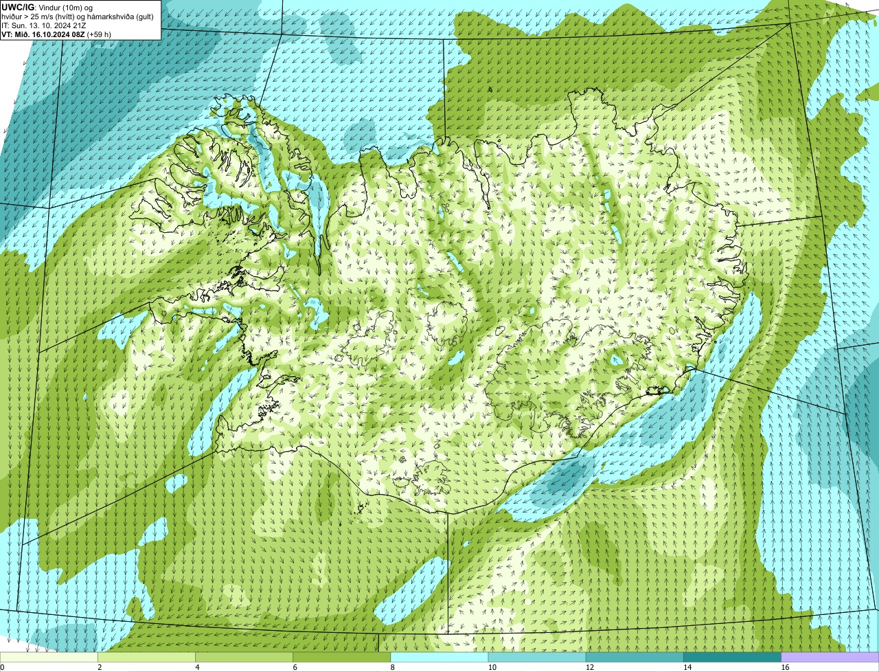Click the legend scale label '6'
Viewport: 879px width, 672px height.
[295, 667]
